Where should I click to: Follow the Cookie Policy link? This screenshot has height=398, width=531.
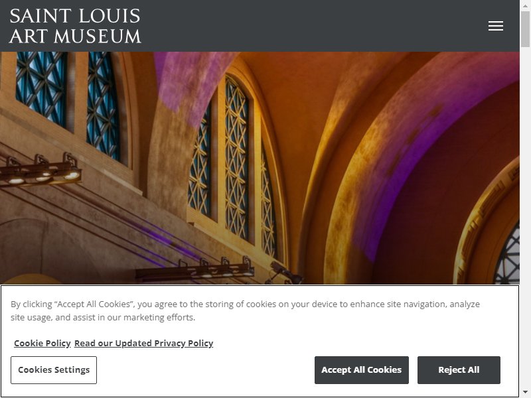[x=42, y=343]
